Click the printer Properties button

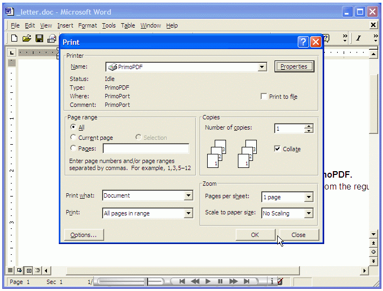(x=294, y=66)
